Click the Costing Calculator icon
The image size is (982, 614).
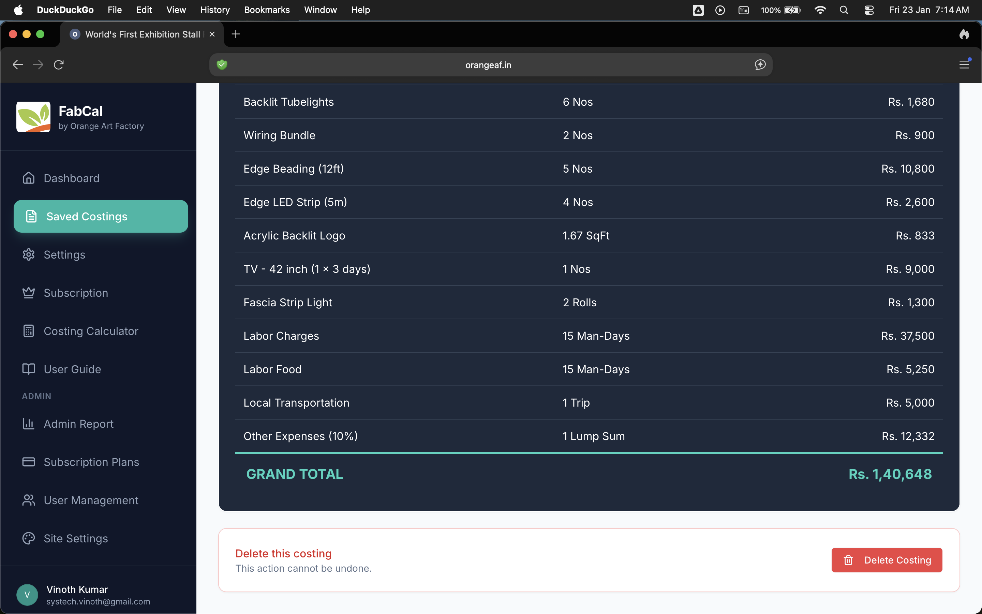click(28, 331)
